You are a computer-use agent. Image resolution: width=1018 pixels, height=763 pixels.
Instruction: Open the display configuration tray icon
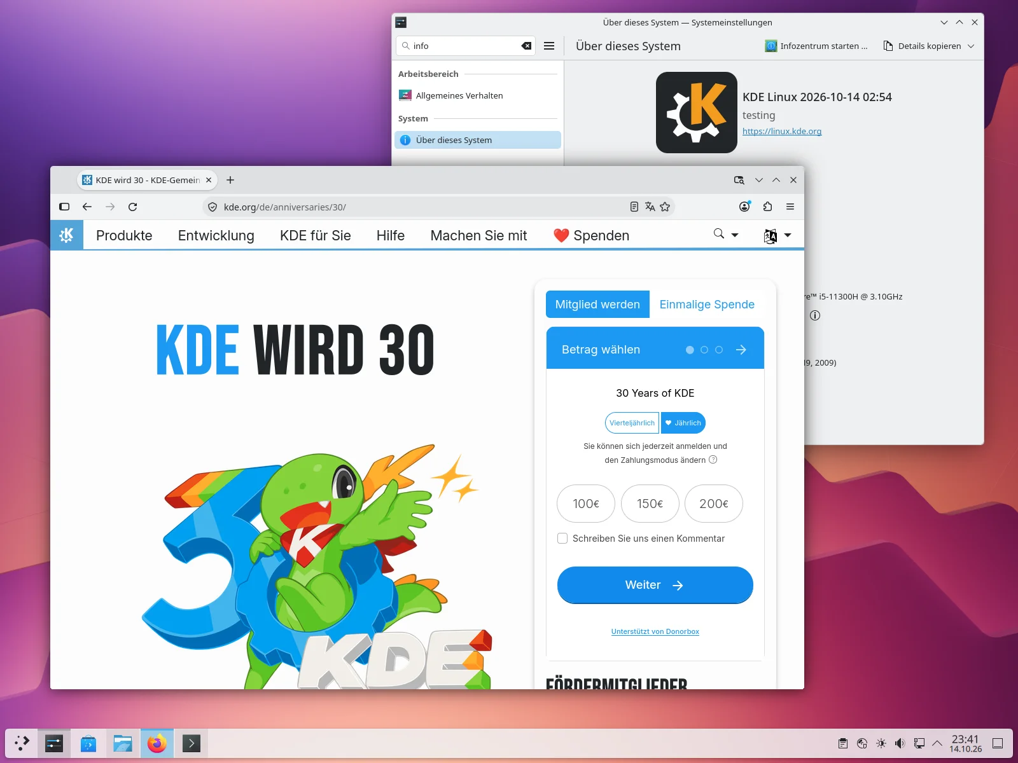(919, 743)
